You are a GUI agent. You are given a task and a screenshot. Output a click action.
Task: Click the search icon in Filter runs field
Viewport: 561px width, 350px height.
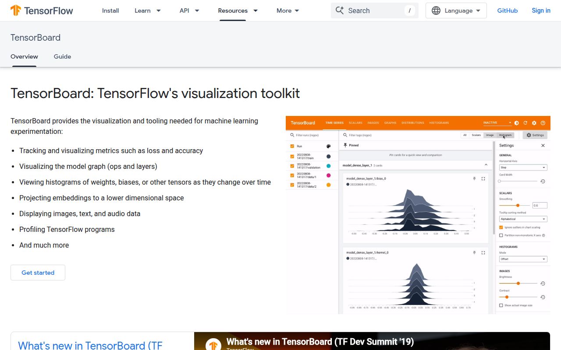coord(292,135)
